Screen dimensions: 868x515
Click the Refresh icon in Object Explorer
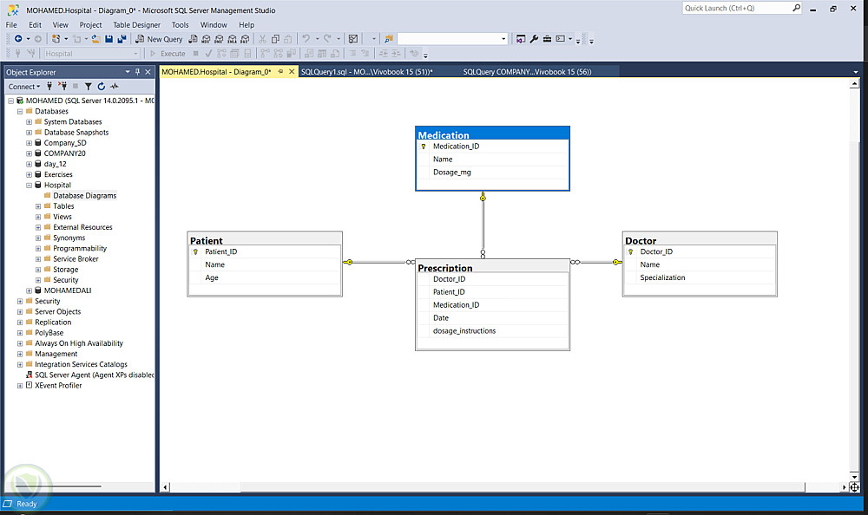[102, 87]
